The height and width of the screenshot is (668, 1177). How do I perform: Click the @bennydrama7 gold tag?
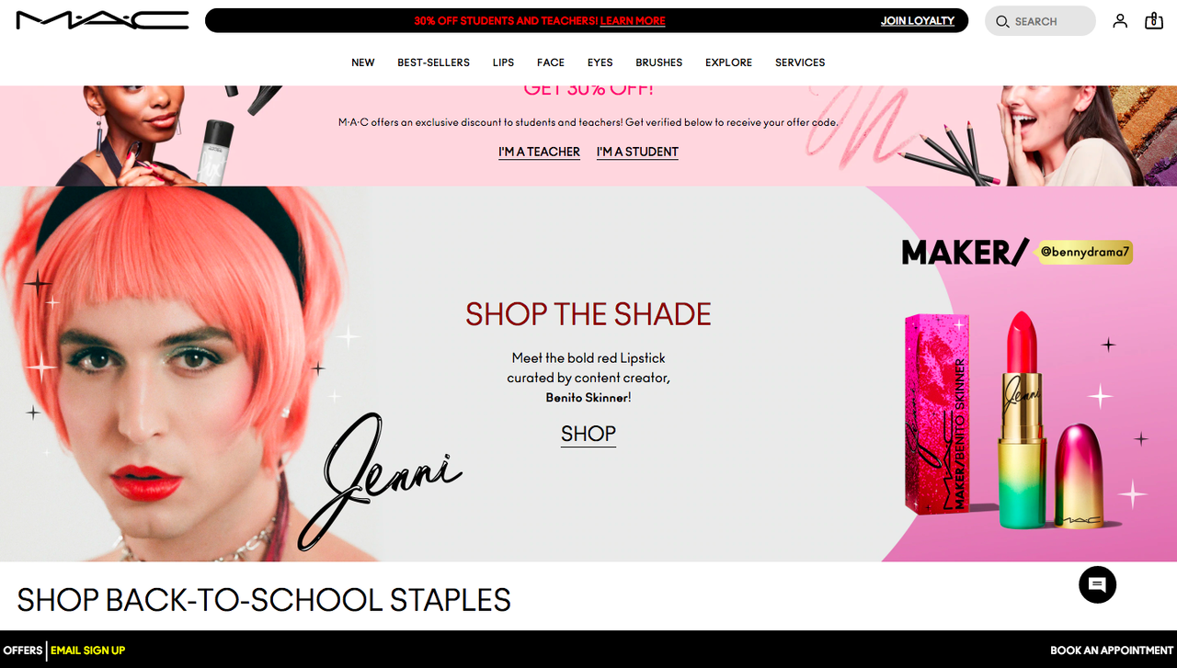pyautogui.click(x=1085, y=252)
